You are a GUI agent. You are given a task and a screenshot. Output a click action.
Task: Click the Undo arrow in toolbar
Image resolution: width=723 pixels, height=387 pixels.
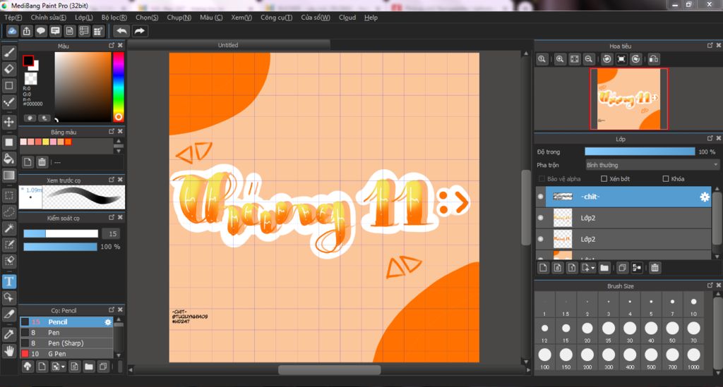click(121, 31)
